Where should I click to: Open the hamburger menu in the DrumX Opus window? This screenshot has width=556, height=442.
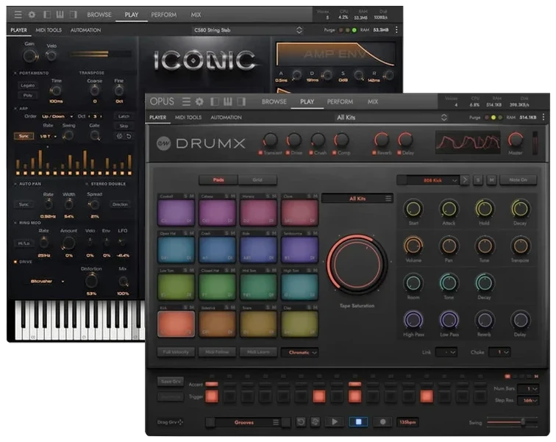186,101
